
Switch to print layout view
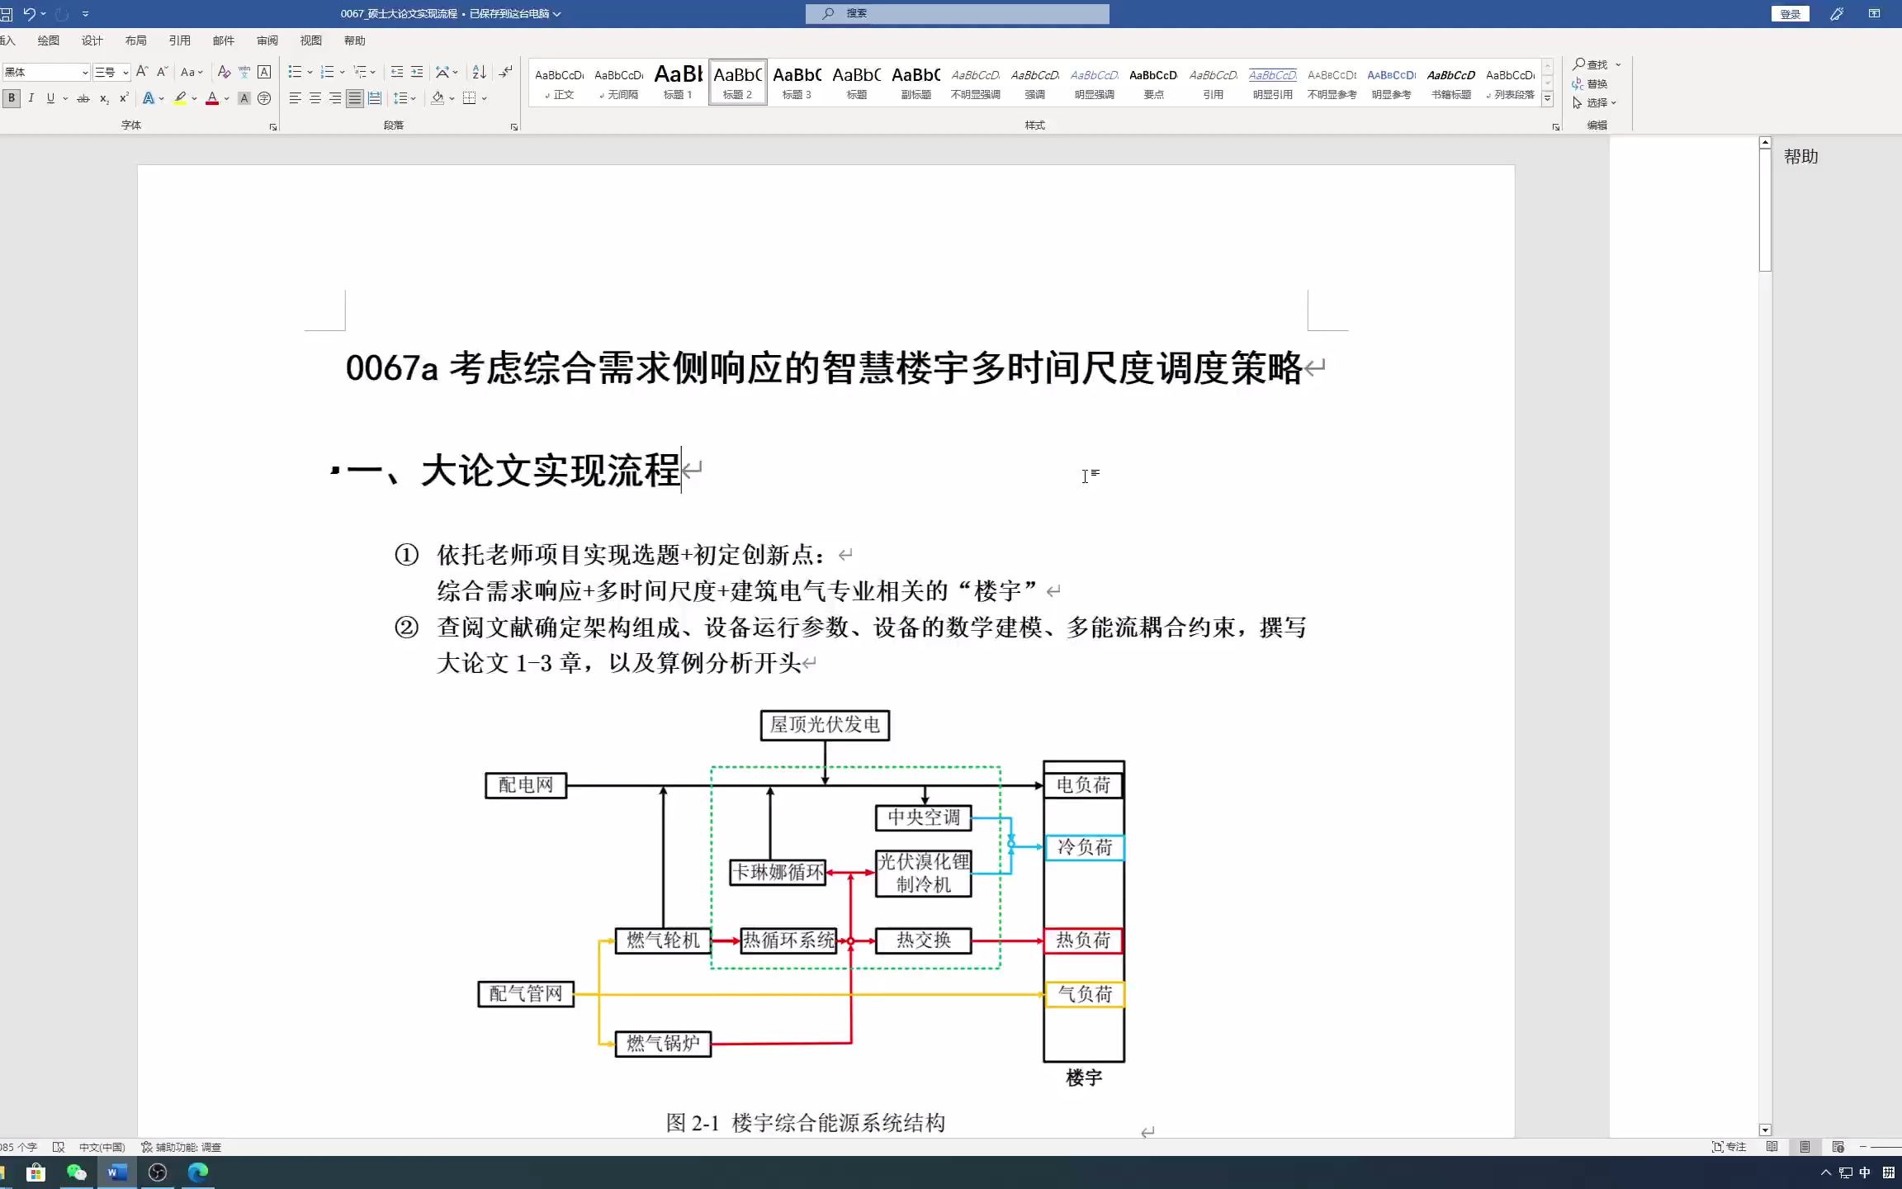click(1805, 1147)
